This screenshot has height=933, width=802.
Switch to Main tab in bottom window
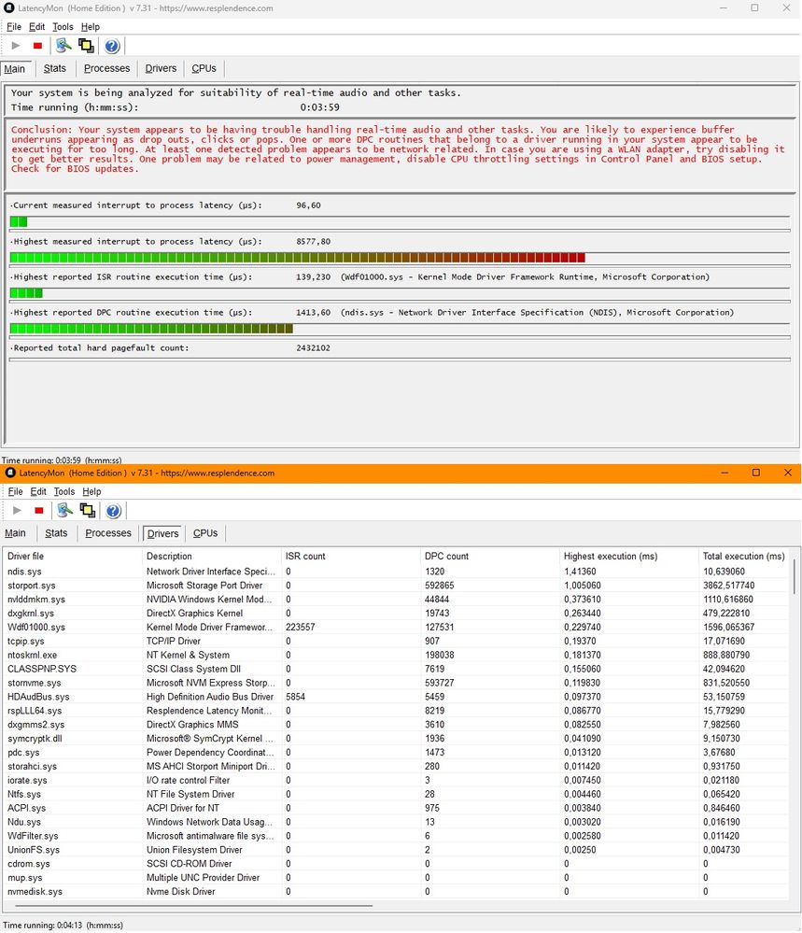click(x=16, y=533)
